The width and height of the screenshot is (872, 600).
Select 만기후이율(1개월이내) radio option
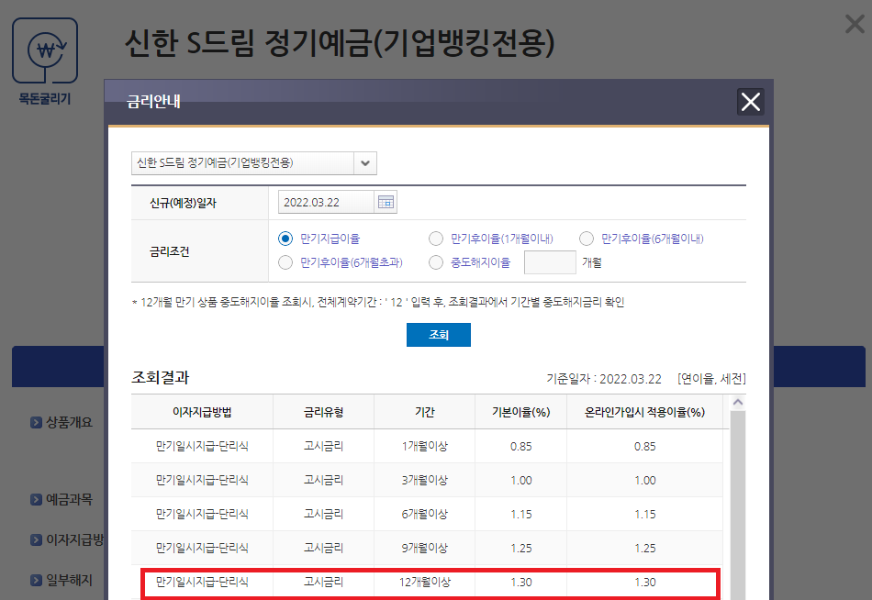click(x=436, y=239)
